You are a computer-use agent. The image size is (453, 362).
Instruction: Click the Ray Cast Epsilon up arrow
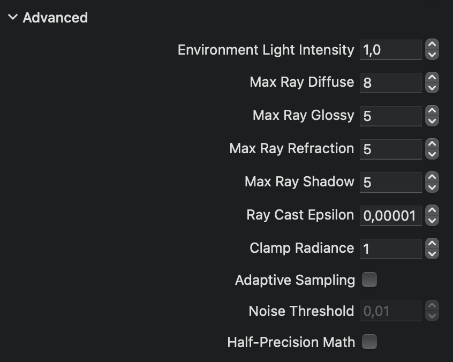click(433, 211)
